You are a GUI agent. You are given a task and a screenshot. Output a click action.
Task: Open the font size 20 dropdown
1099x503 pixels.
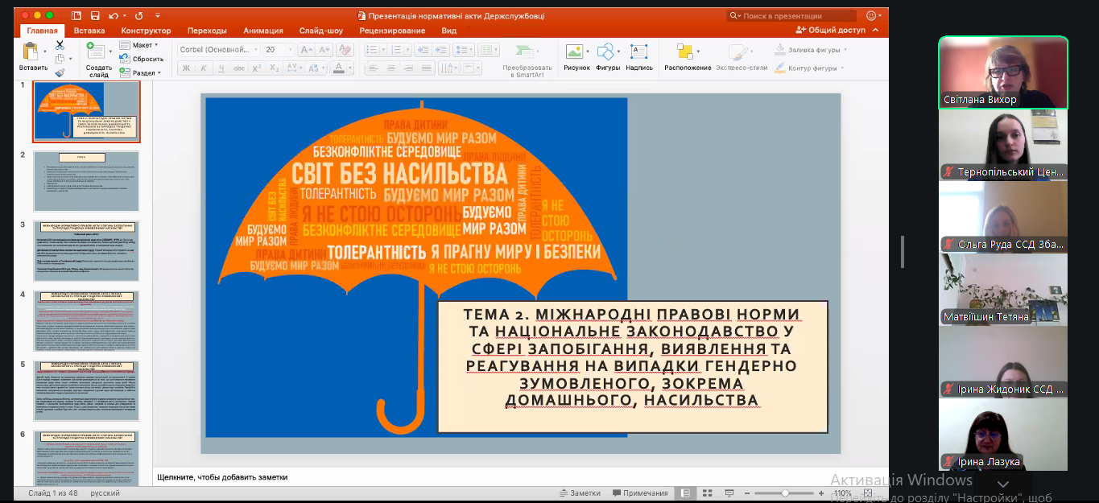coord(291,50)
